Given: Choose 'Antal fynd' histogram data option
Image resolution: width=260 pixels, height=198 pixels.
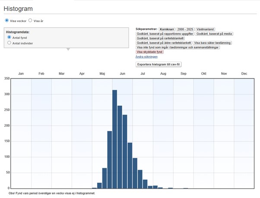Looking at the screenshot, I should (10, 38).
